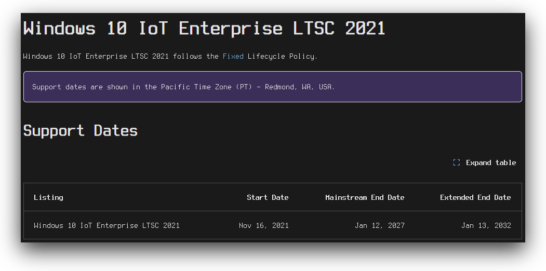Click the Extended End Date header
Viewport: 546px width, 271px height.
point(475,197)
